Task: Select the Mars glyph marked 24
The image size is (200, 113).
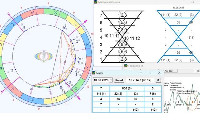Action: pyautogui.click(x=76, y=71)
